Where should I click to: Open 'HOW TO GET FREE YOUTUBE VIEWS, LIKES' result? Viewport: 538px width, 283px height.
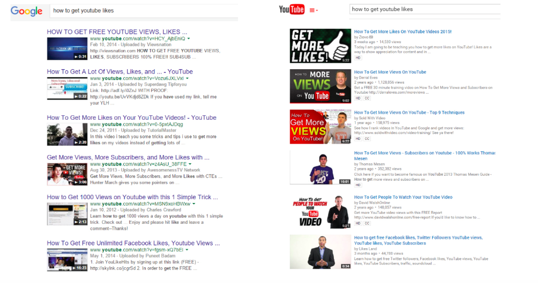tap(117, 32)
